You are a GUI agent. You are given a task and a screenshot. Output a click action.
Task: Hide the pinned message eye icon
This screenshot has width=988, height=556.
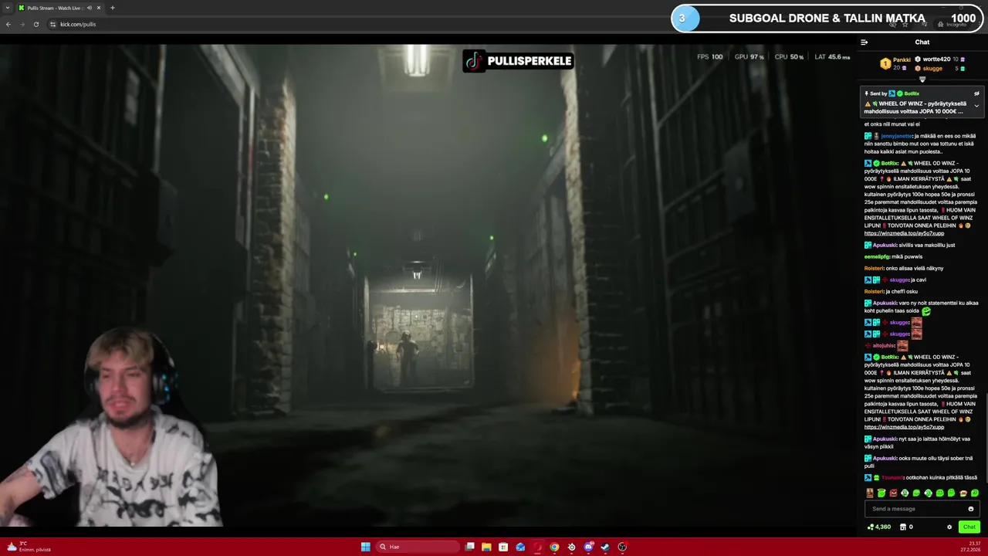pos(976,93)
